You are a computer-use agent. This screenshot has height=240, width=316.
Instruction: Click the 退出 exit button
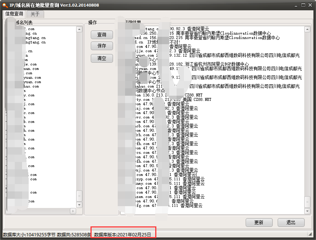[x=291, y=222]
